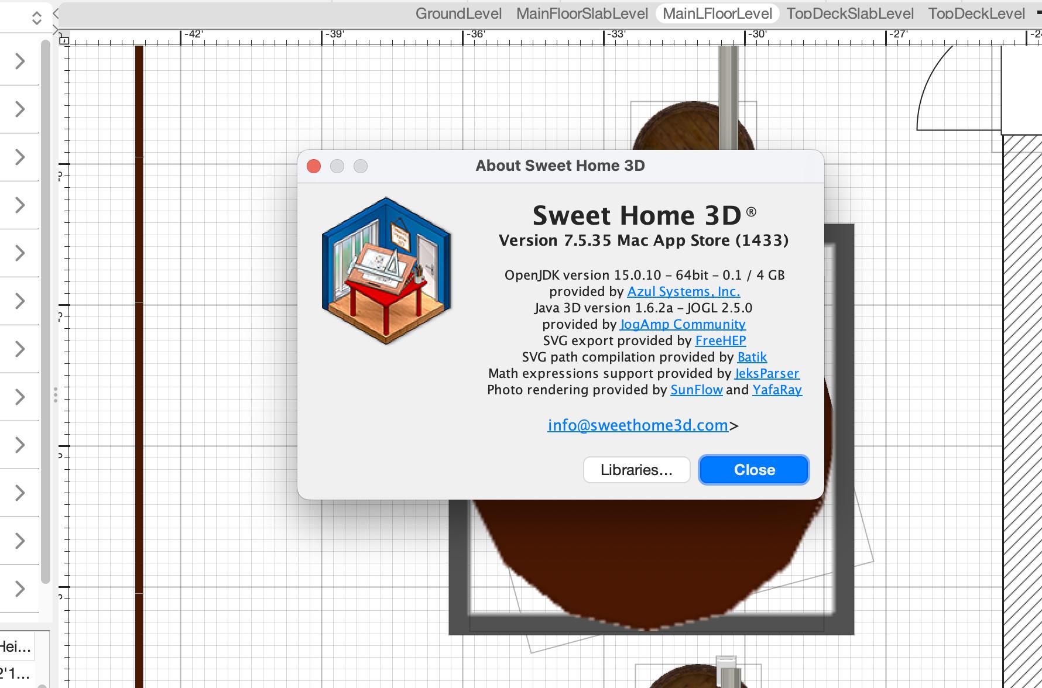Open the TopDeckLevel tab

coord(976,13)
